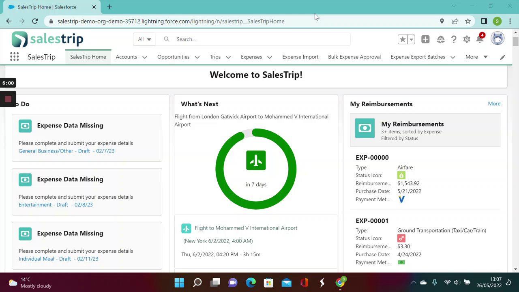The image size is (519, 292).
Task: Open Microsoft Store from the taskbar
Action: click(x=268, y=282)
